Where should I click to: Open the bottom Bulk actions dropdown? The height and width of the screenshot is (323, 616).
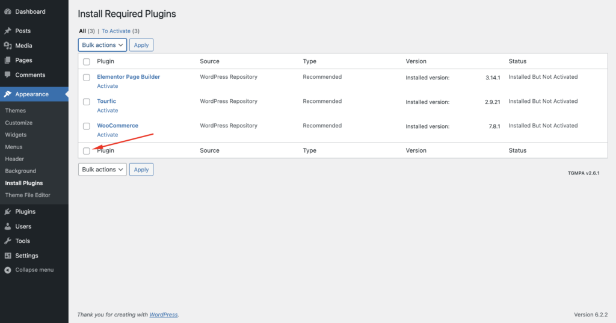[x=102, y=170]
